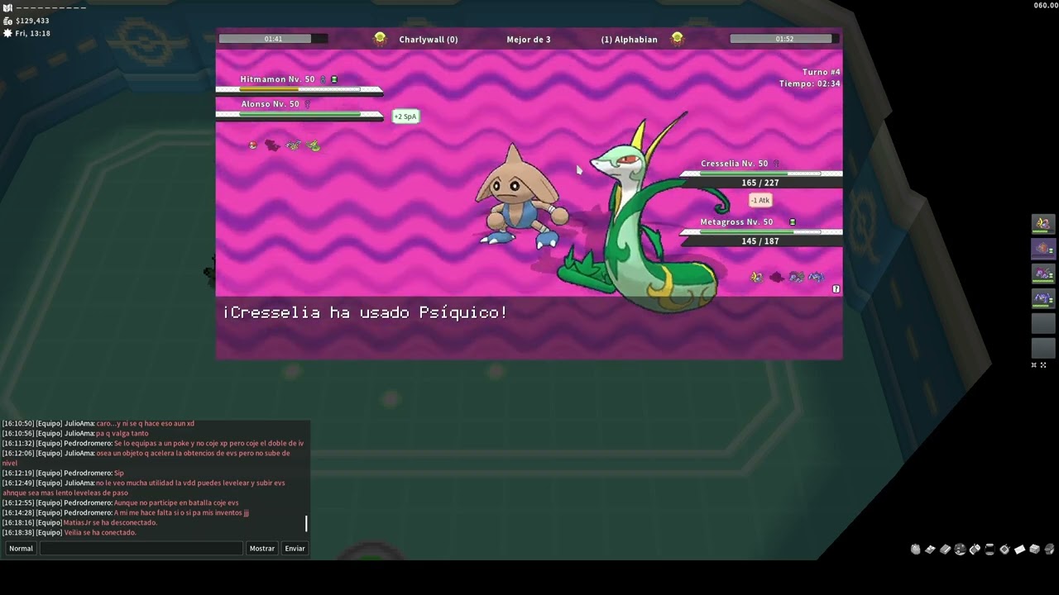Select fourth party slot Metagross icon
This screenshot has height=595, width=1059.
1042,297
